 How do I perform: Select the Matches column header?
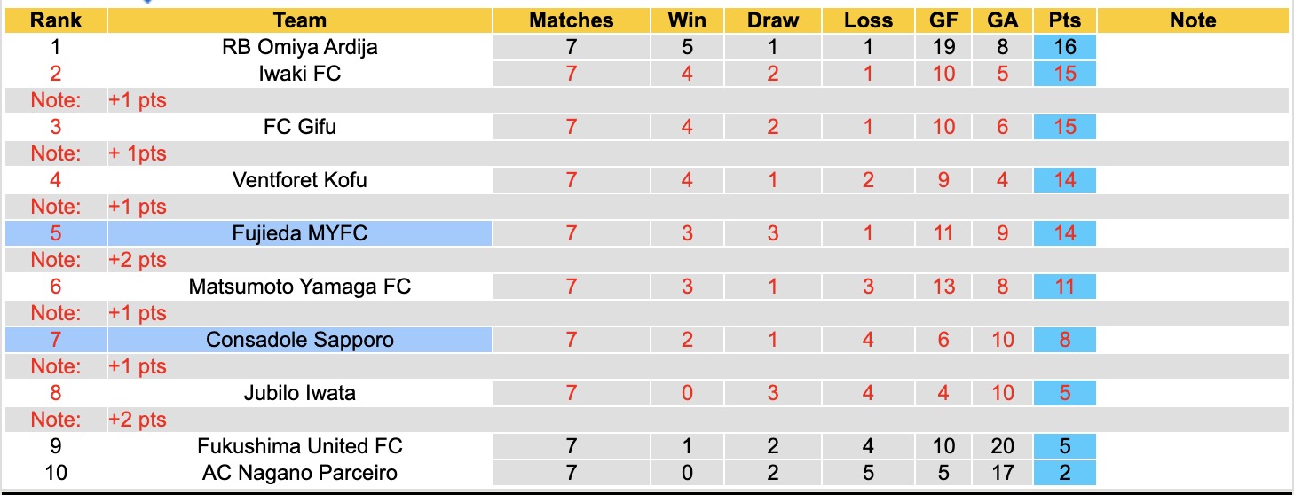click(572, 20)
